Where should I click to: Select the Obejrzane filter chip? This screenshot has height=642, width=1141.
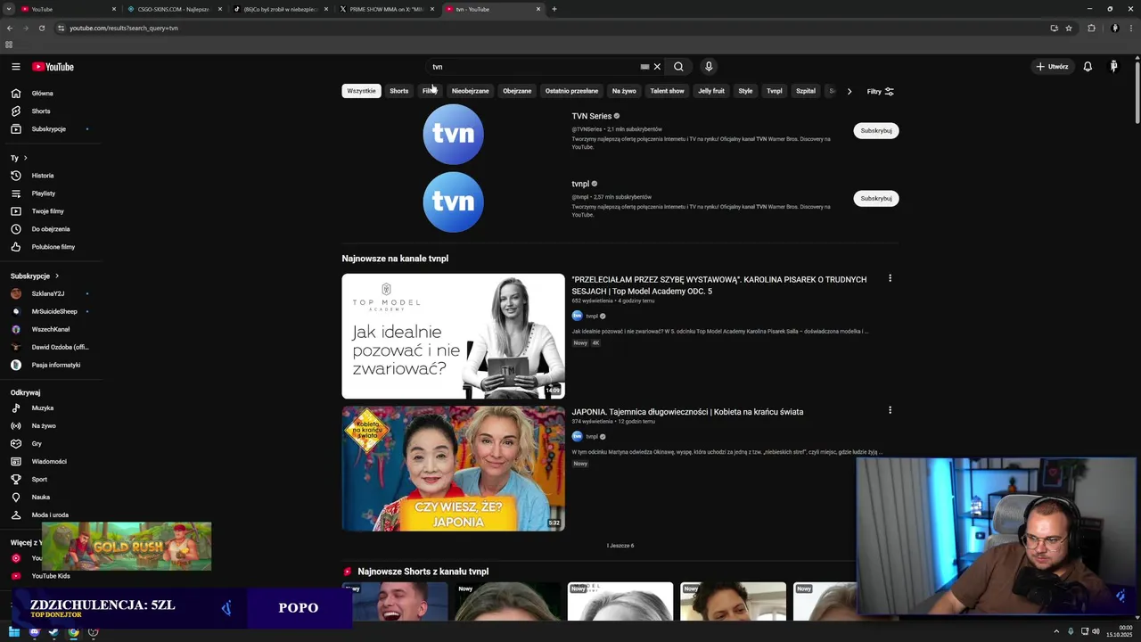coord(517,91)
